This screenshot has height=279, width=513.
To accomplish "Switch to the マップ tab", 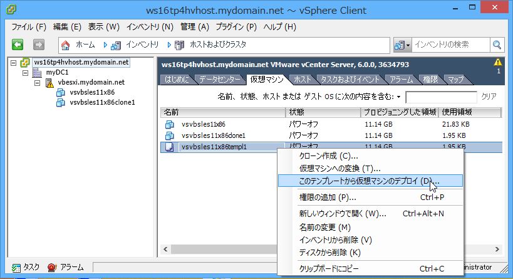I will coord(455,80).
